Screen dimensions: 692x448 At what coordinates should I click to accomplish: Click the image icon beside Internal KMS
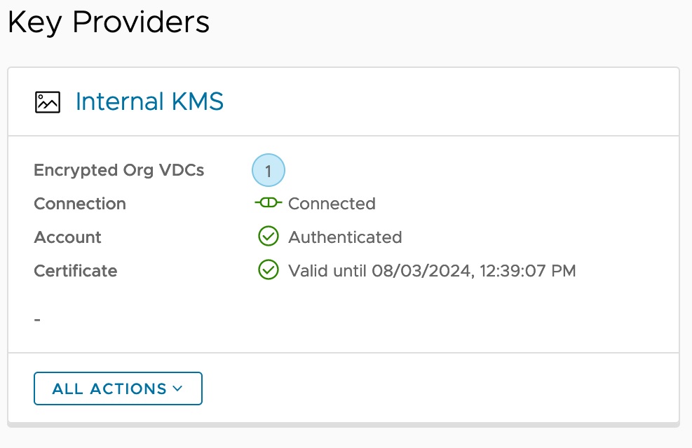[x=48, y=102]
